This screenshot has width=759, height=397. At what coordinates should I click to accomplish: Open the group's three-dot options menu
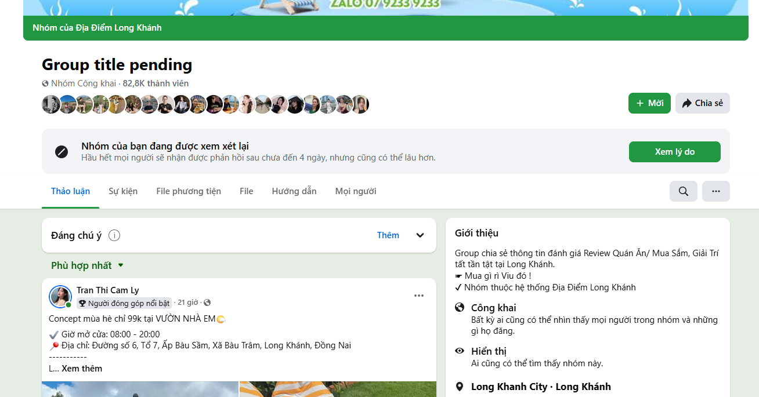[715, 191]
